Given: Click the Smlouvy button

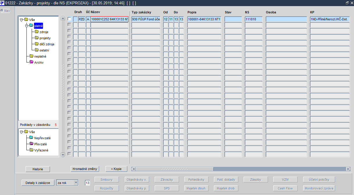Looking at the screenshot, I should pyautogui.click(x=106, y=180).
